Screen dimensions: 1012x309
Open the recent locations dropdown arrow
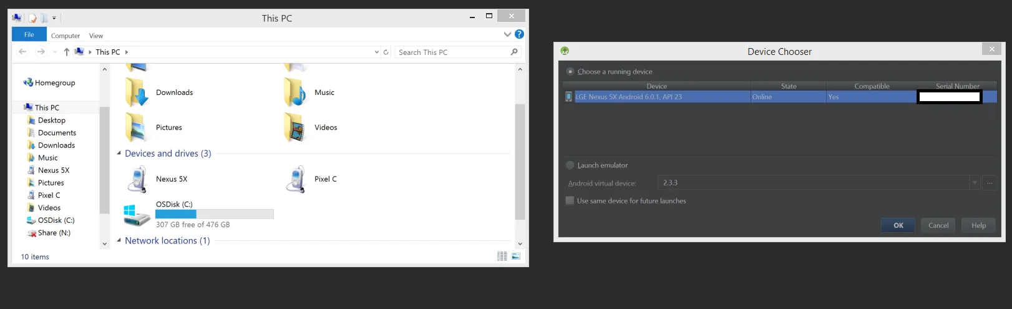click(x=55, y=52)
